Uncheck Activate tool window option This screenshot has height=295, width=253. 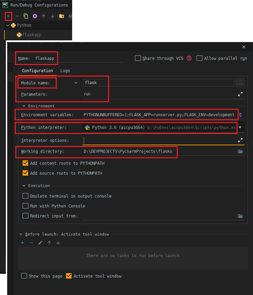69,276
